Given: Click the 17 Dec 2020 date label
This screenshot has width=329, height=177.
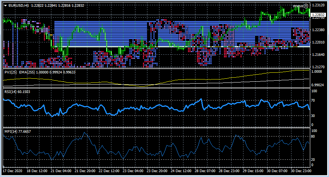Looking at the screenshot, I should pyautogui.click(x=13, y=171).
